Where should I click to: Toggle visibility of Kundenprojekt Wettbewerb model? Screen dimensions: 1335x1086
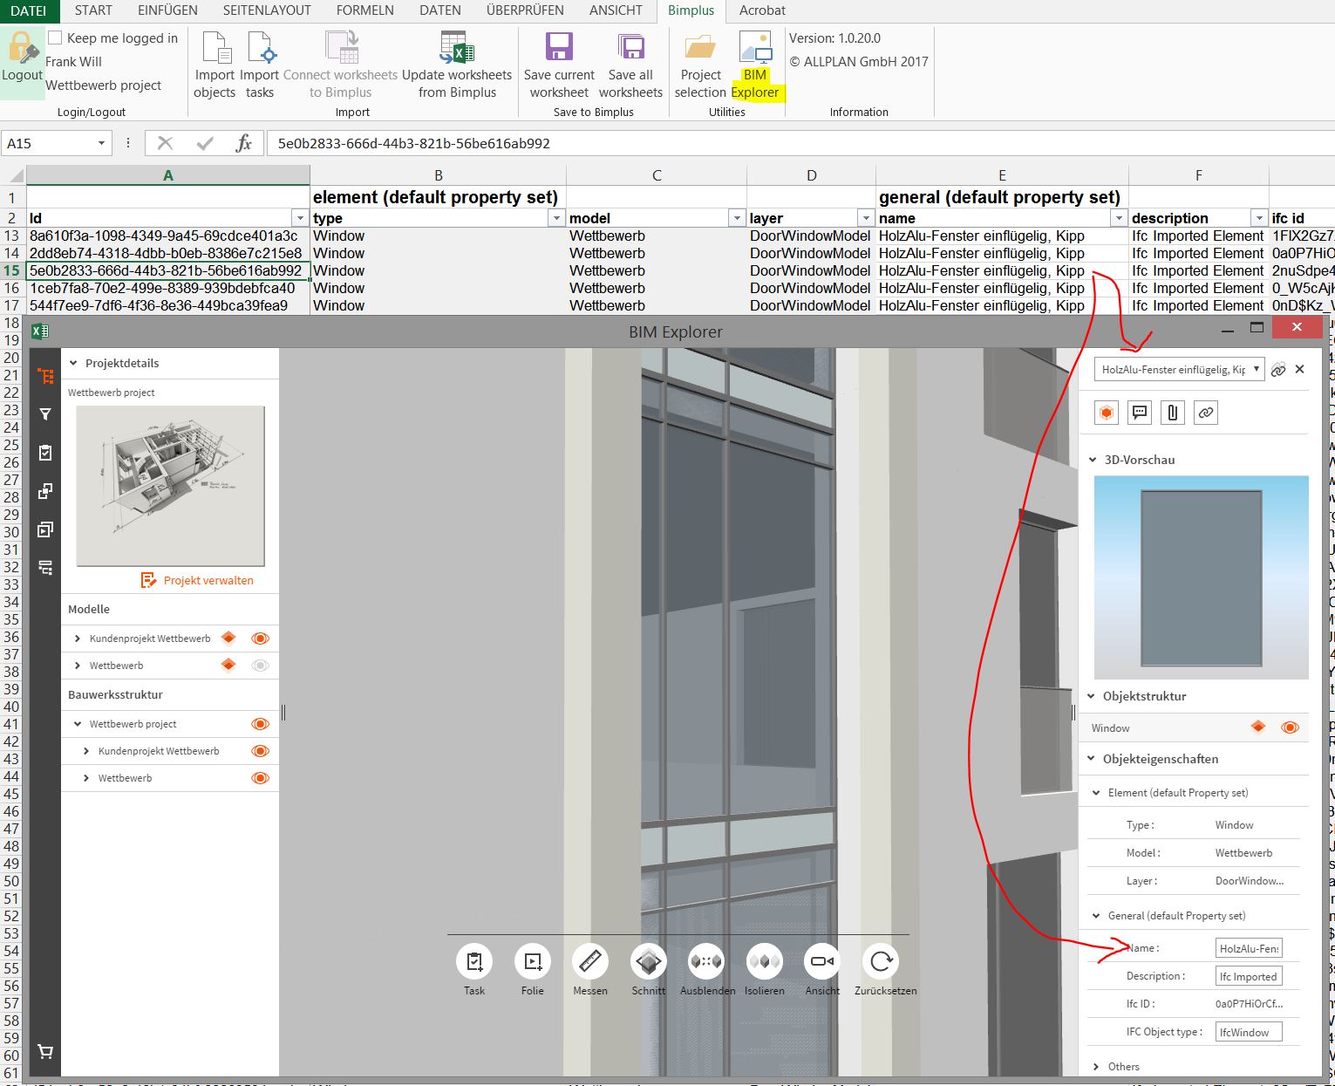pos(260,639)
